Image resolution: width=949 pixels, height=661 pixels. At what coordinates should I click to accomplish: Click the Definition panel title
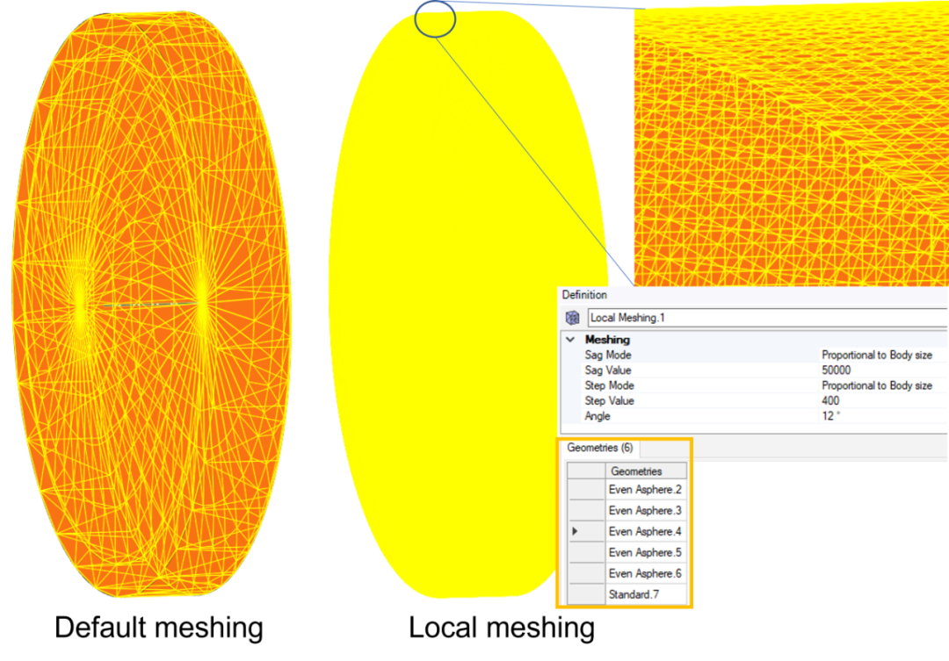[584, 295]
